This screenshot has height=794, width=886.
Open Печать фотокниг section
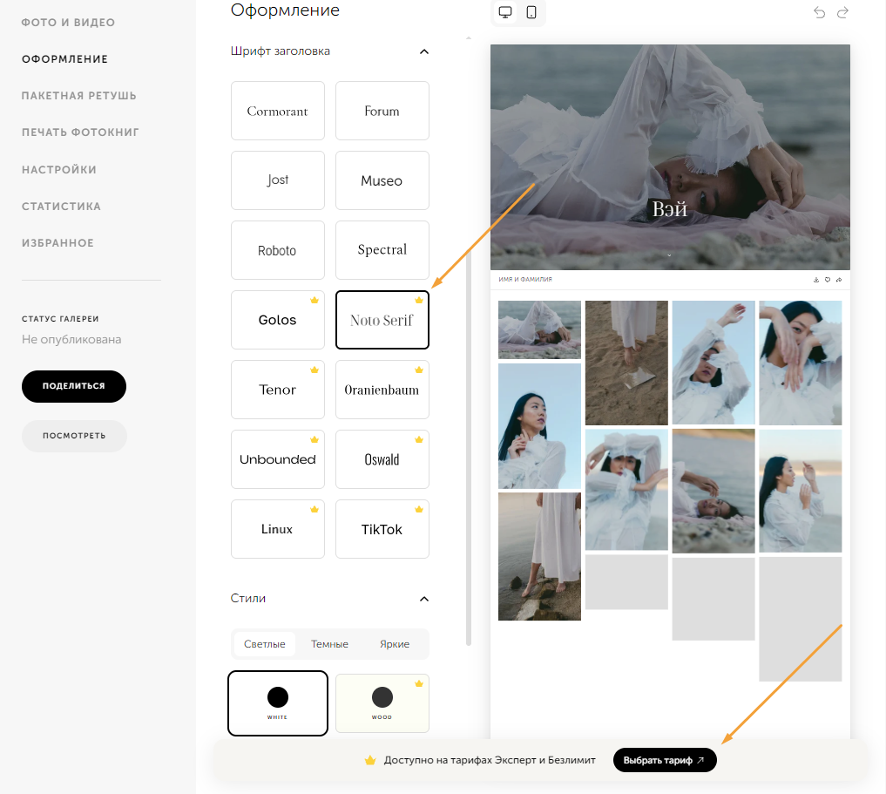point(80,132)
